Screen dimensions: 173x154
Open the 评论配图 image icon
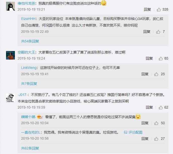click(x=126, y=132)
